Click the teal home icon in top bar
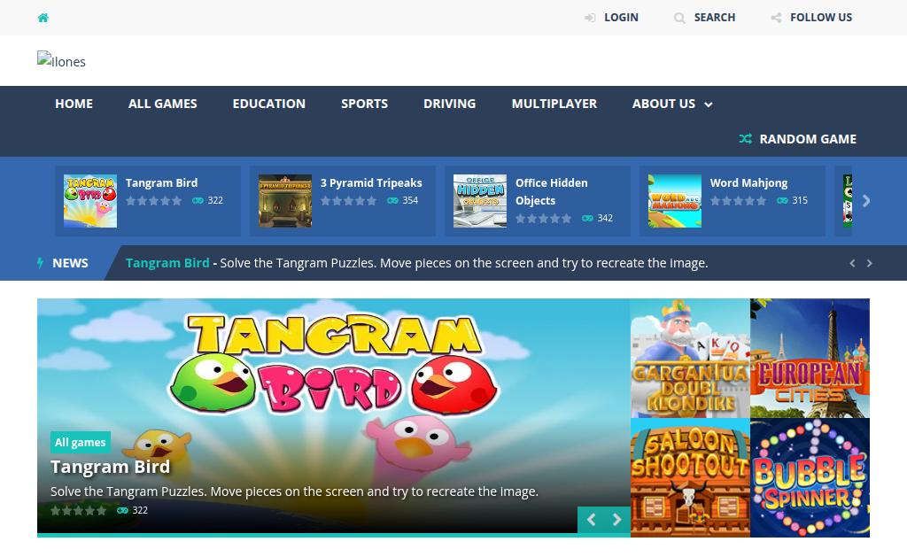 click(43, 18)
